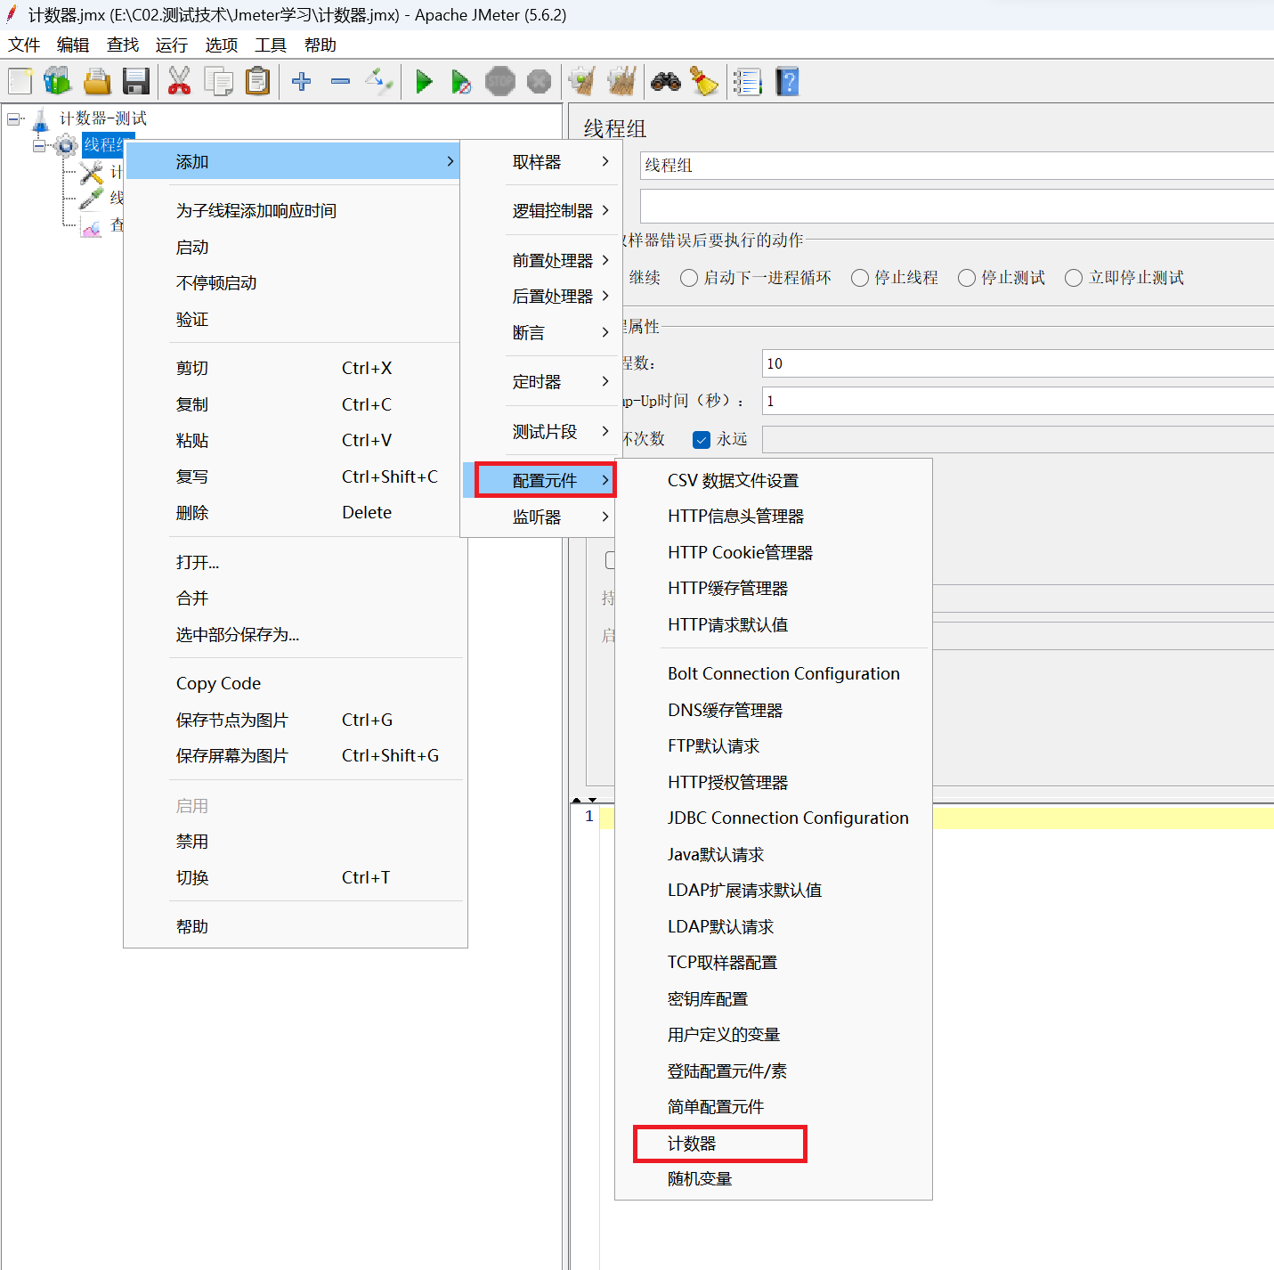This screenshot has width=1274, height=1270.
Task: Select 停止测试 radio button
Action: coord(967,278)
